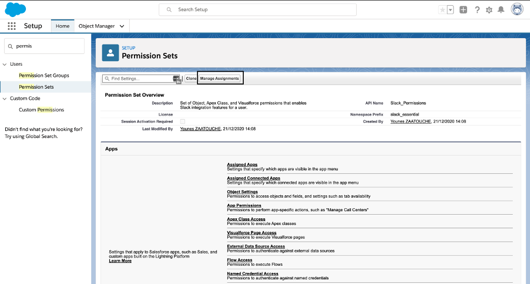Open Younes ZAATOUCHE link under Last Modified By
This screenshot has width=530, height=284.
(200, 129)
